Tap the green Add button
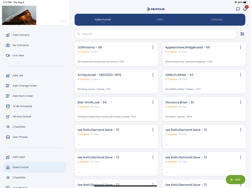The image size is (251, 188). coord(236,179)
